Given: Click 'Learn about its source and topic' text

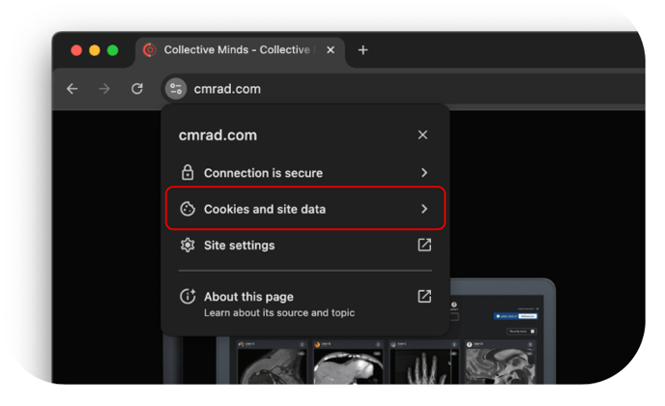Looking at the screenshot, I should point(279,312).
